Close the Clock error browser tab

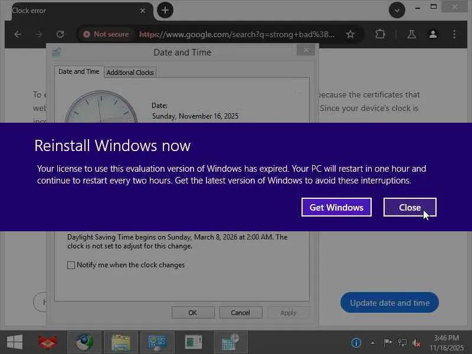pos(143,11)
